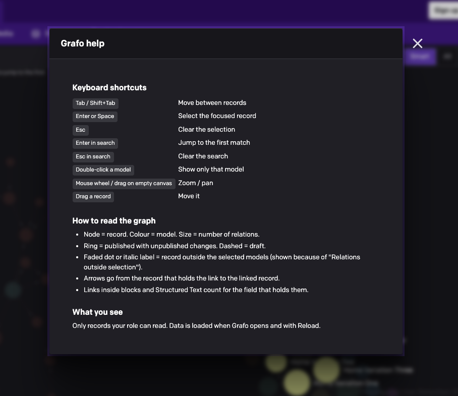The height and width of the screenshot is (396, 458).
Task: Click the blurred white button in top bar
Action: [443, 11]
